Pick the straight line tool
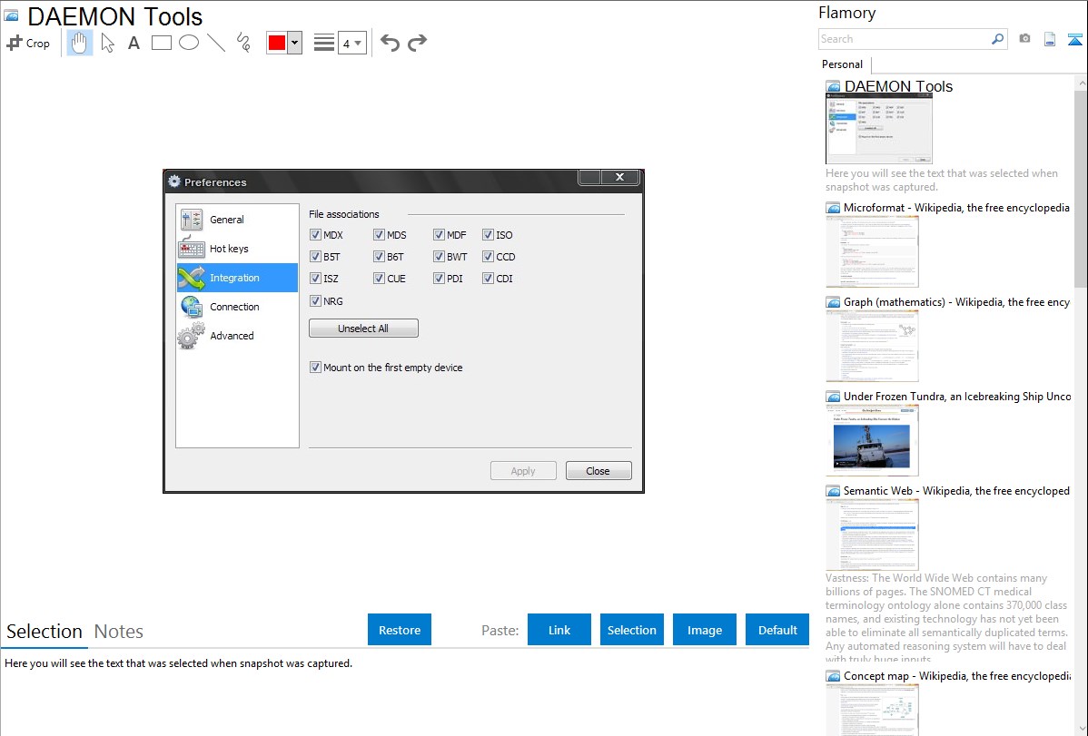 [x=216, y=43]
